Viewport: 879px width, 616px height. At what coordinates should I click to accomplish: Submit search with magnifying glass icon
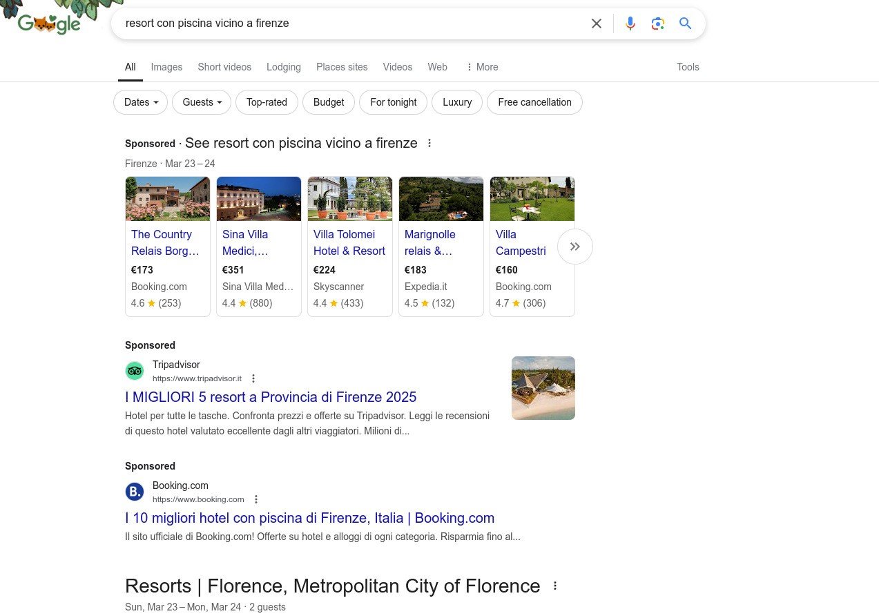pos(686,23)
